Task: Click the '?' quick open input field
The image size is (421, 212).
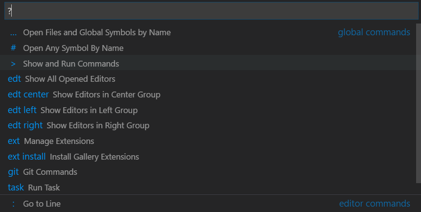Action: [x=210, y=11]
